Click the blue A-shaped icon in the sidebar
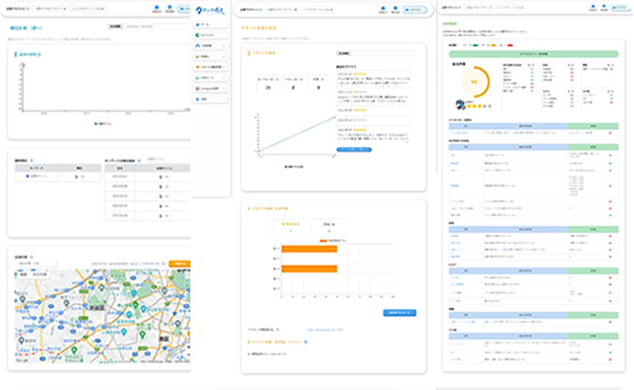634x390 pixels. click(x=197, y=46)
